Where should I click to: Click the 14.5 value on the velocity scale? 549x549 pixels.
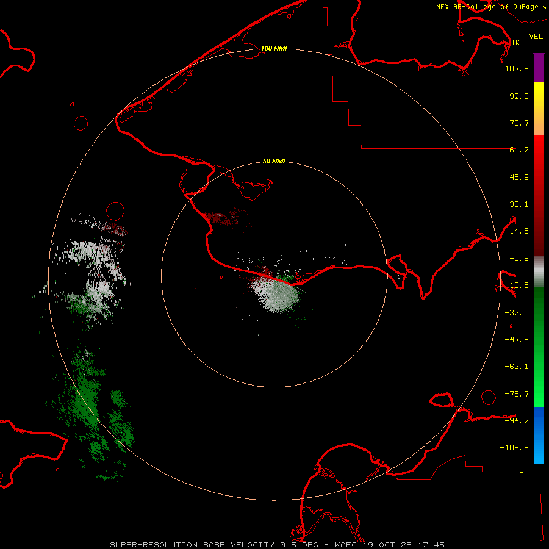pos(519,231)
